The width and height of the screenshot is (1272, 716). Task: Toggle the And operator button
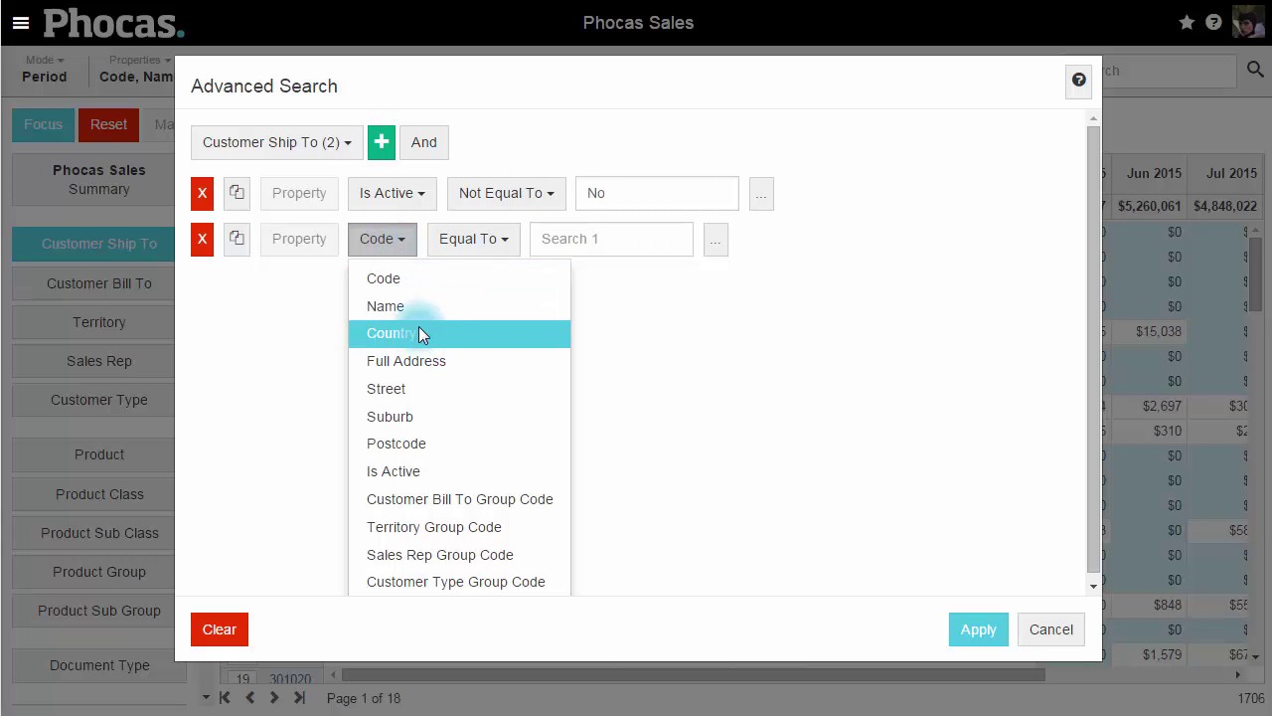pos(423,142)
